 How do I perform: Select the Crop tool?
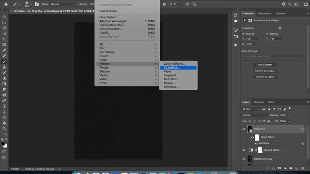[4, 39]
